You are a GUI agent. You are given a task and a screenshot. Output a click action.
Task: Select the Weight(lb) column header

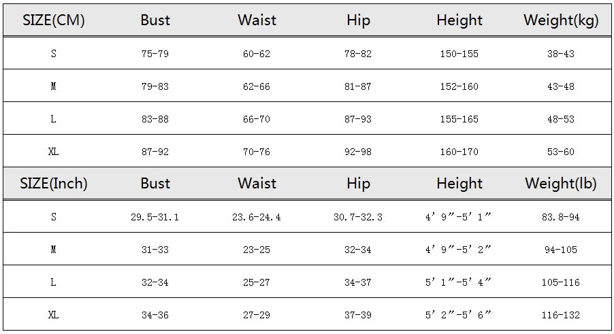[561, 184]
